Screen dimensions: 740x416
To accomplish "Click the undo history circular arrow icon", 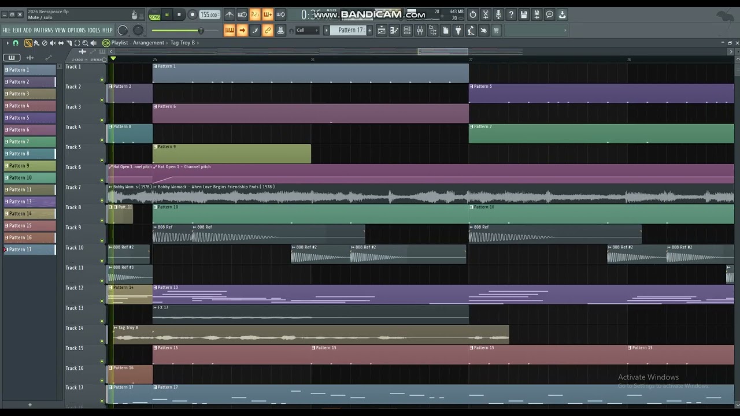I will coord(473,14).
